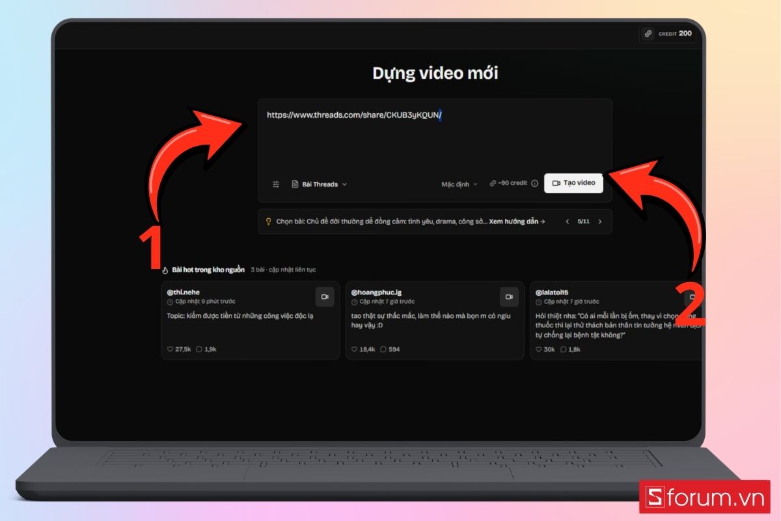
Task: Go to previous tip arrow
Action: [567, 221]
